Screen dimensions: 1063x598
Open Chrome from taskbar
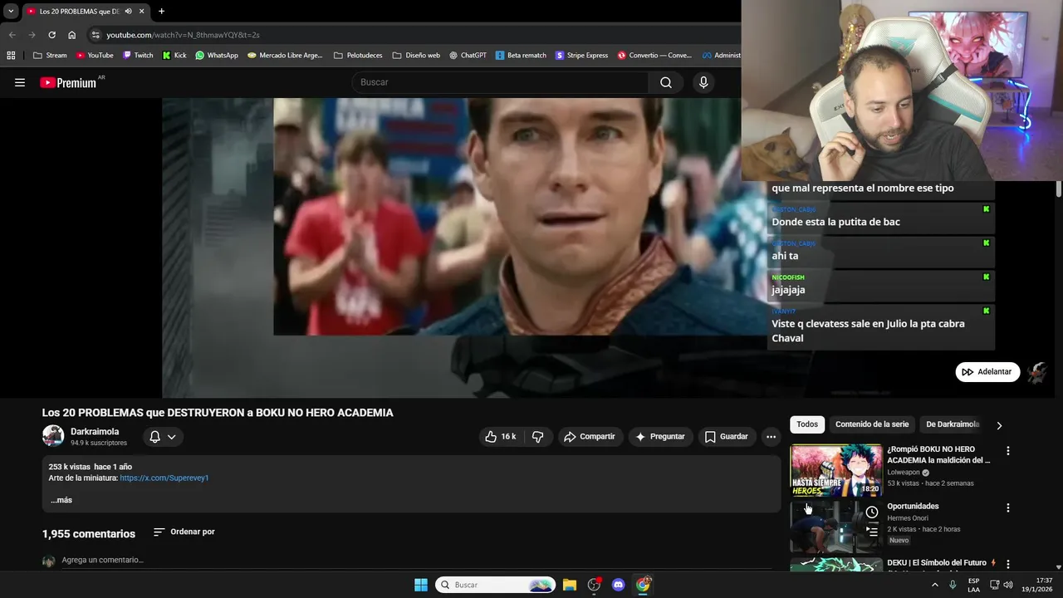point(643,585)
